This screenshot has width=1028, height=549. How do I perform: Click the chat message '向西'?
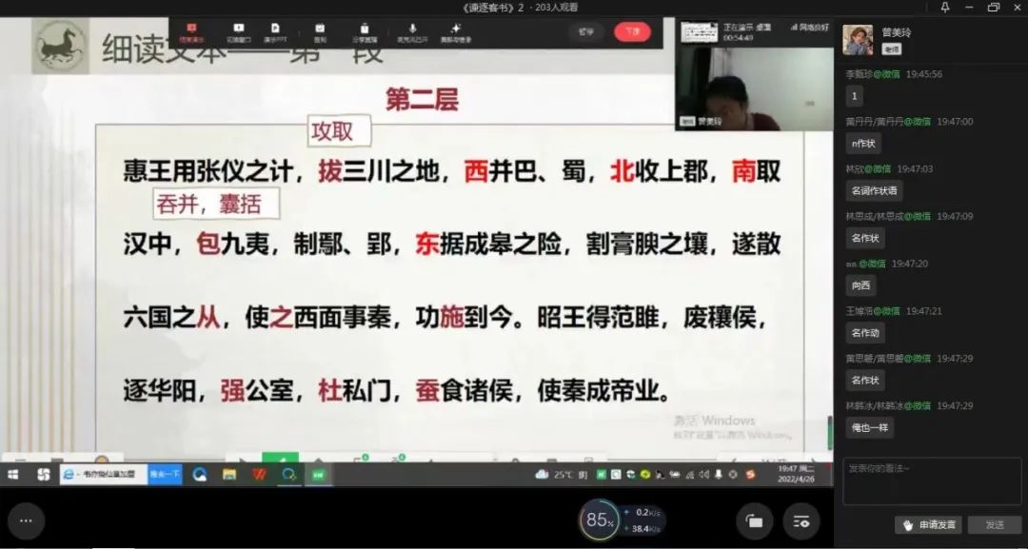(x=860, y=285)
